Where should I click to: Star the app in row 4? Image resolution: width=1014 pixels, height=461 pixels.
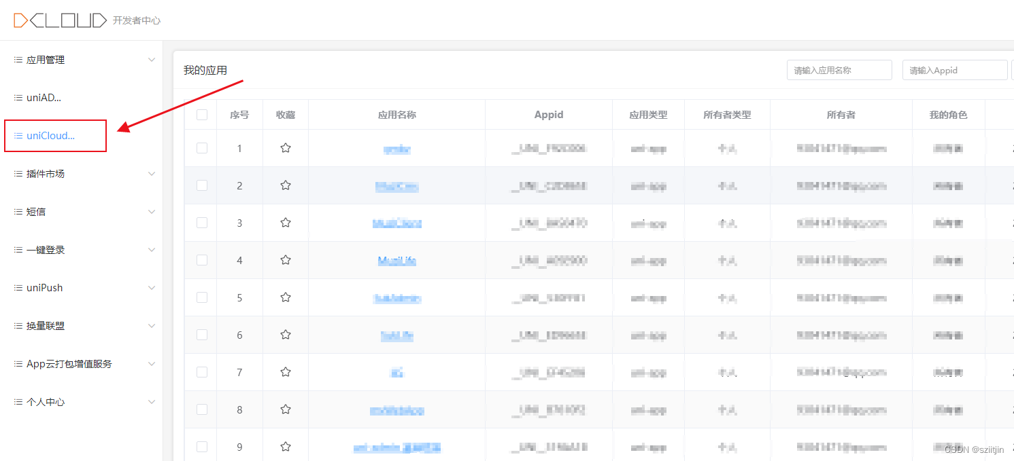click(286, 259)
